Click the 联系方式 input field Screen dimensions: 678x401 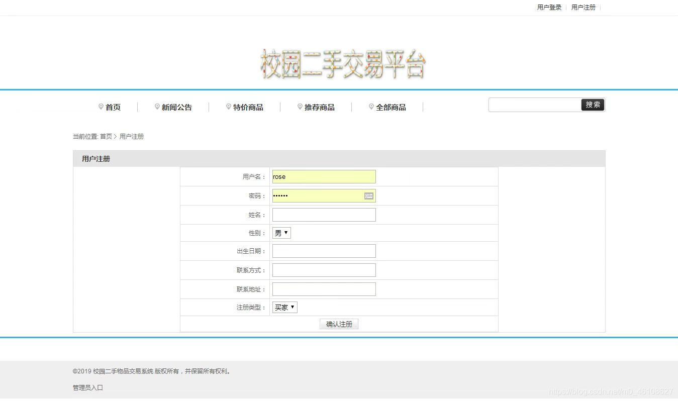point(324,270)
